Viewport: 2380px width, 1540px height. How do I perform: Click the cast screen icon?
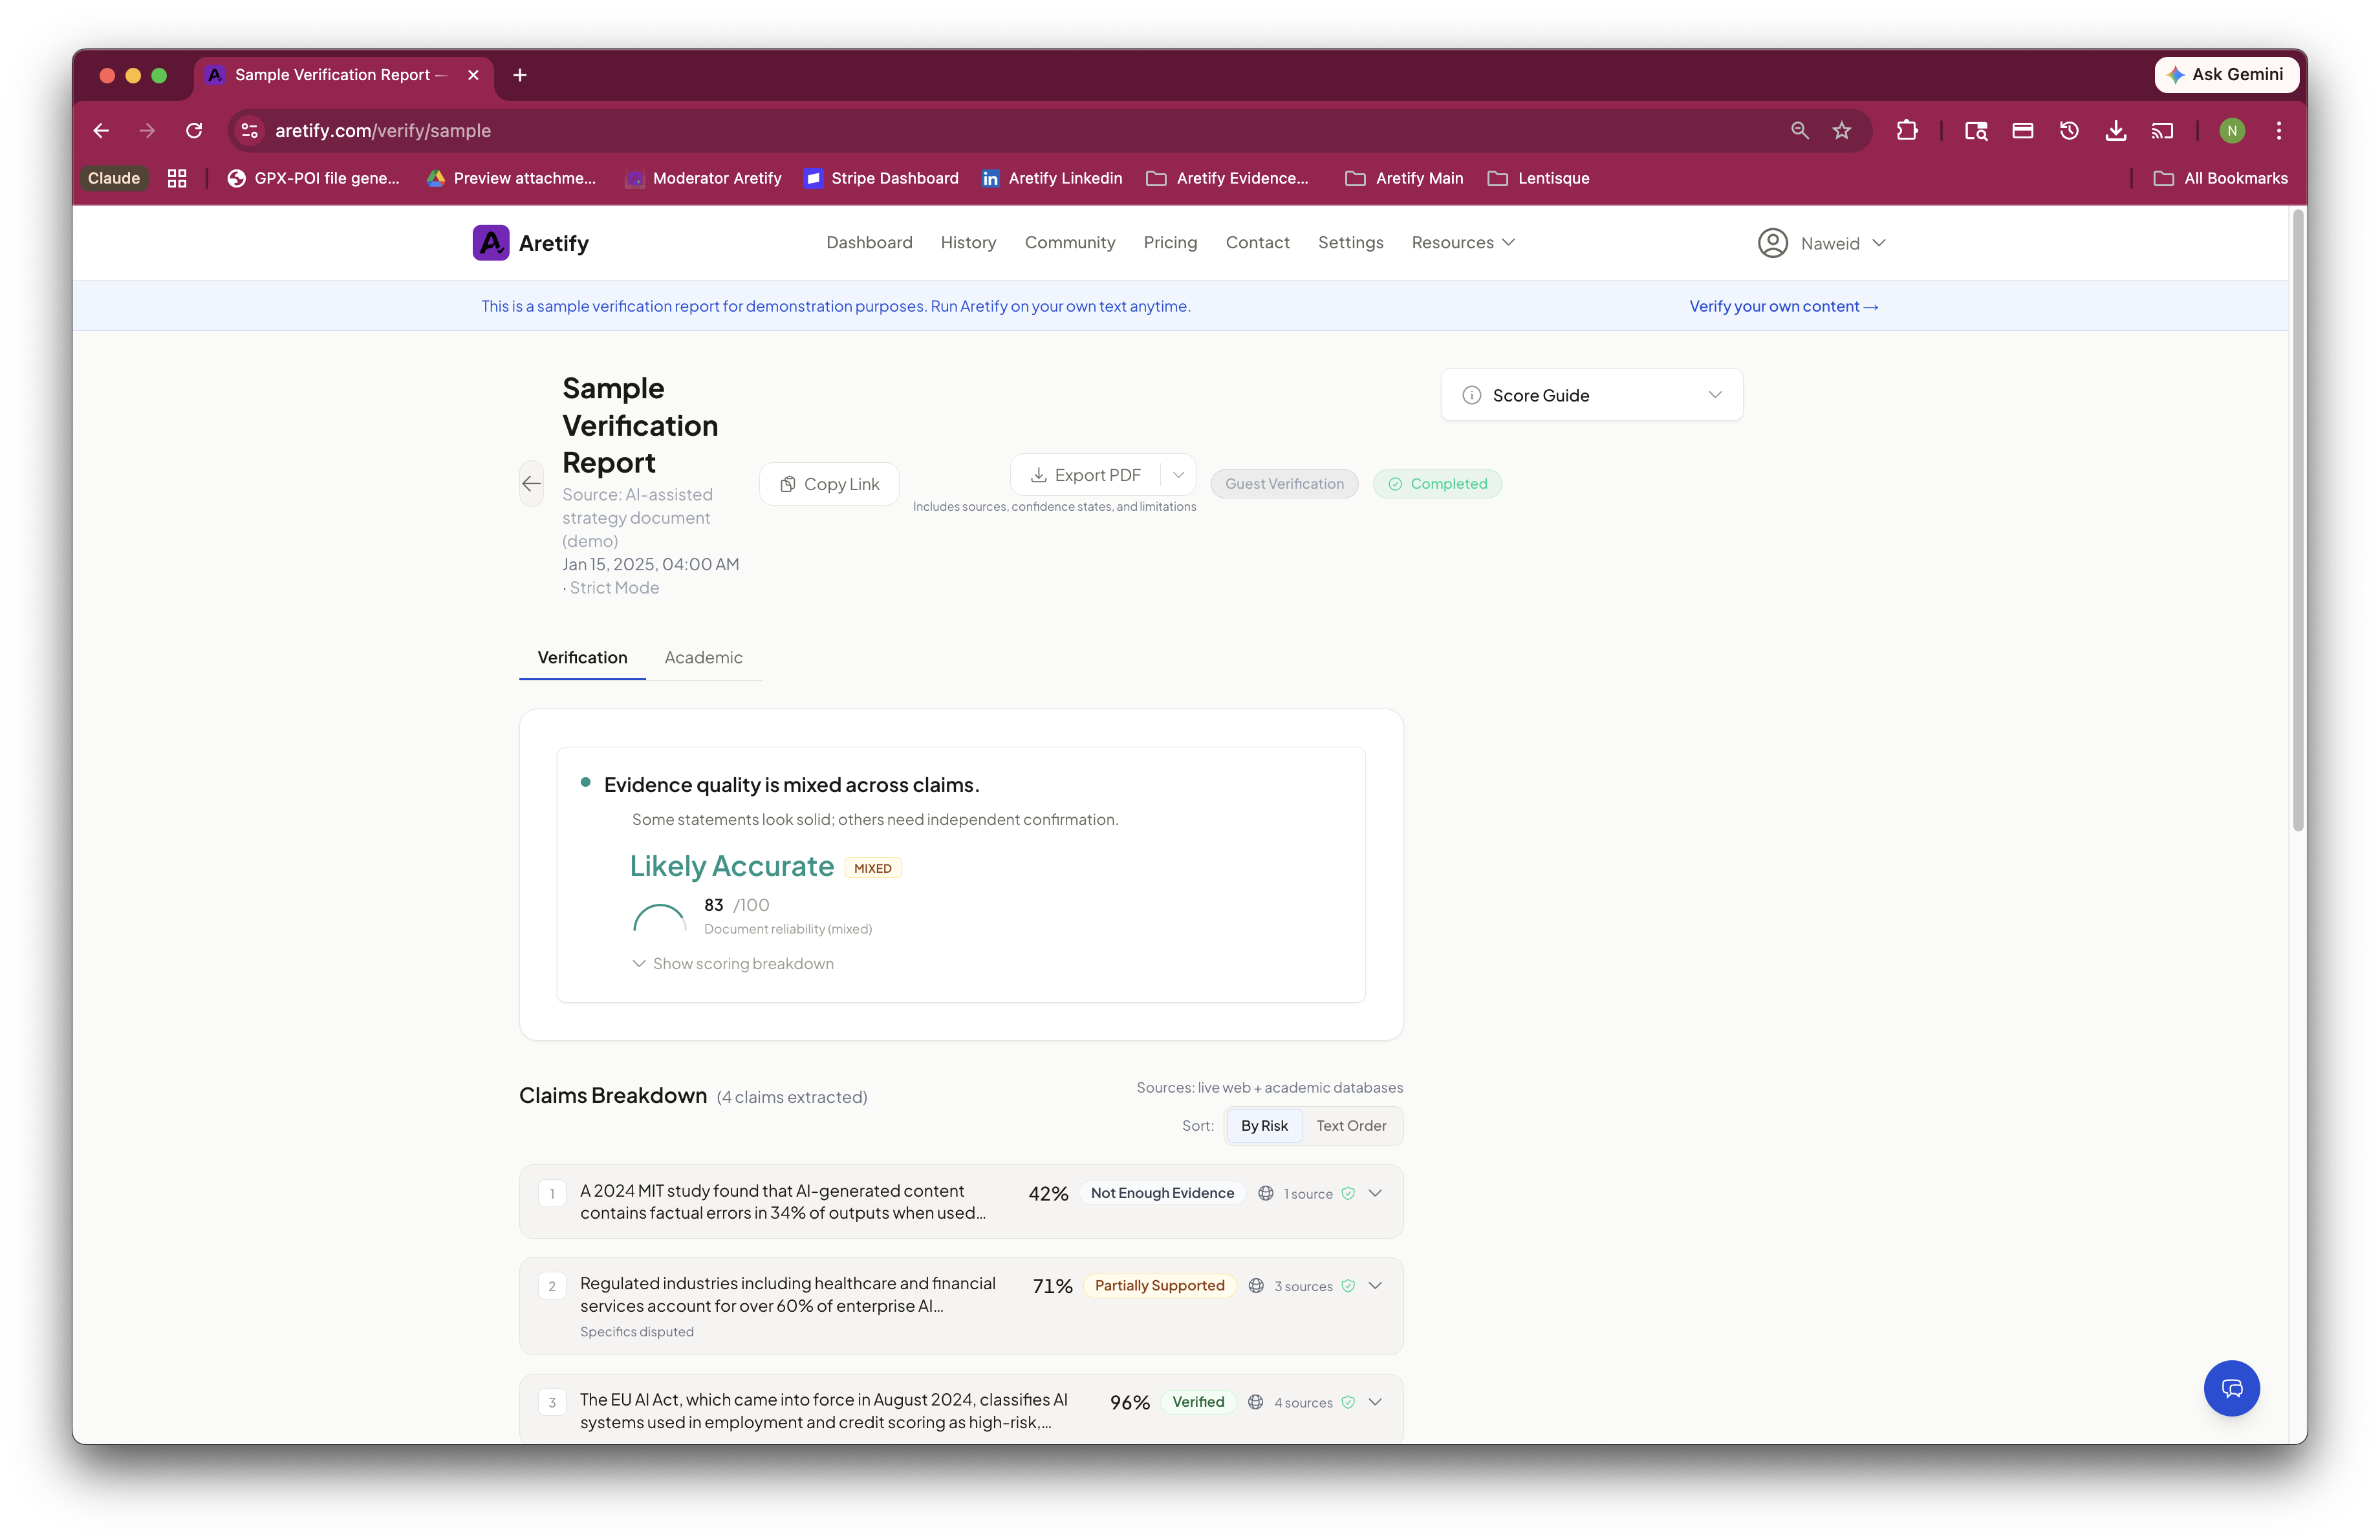[x=2162, y=131]
